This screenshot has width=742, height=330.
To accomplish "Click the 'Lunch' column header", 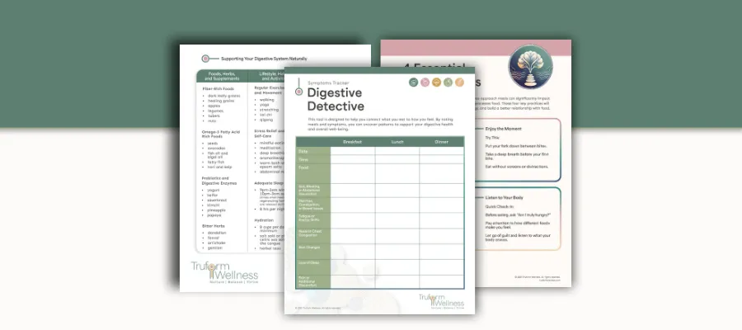I will click(397, 142).
